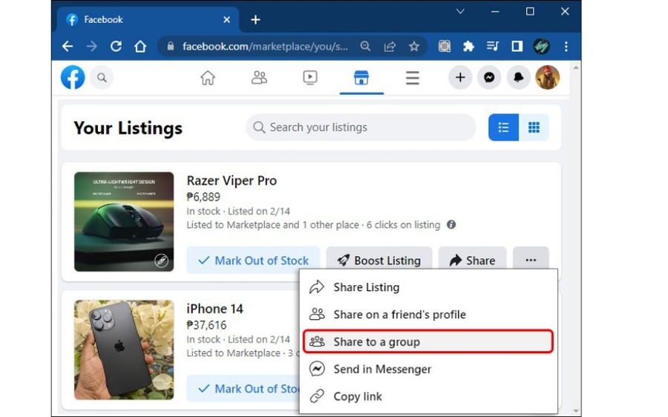Viewport: 668px width, 417px height.
Task: Click the browser address bar URL
Action: coord(265,46)
